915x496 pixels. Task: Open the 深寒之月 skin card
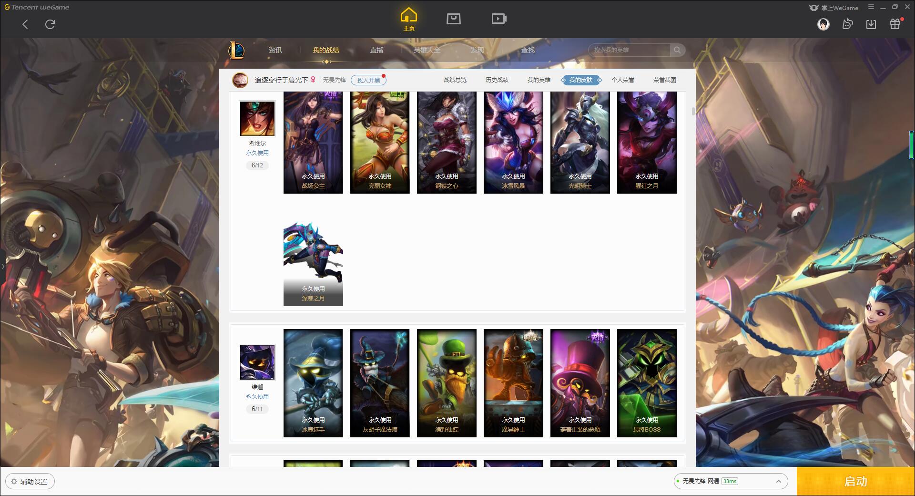click(x=313, y=264)
